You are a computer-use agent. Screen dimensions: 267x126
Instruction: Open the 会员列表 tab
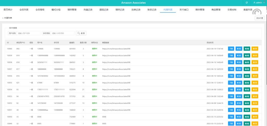[24, 10]
